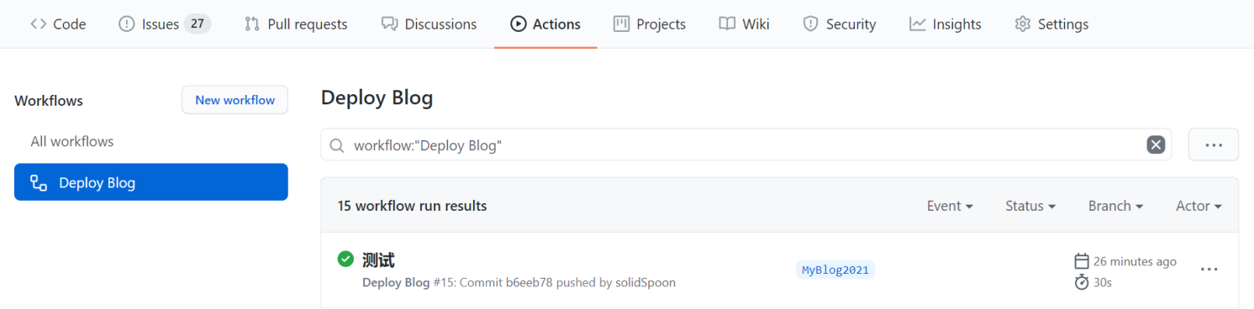1254x309 pixels.
Task: Expand the Event filter dropdown
Action: (x=950, y=206)
